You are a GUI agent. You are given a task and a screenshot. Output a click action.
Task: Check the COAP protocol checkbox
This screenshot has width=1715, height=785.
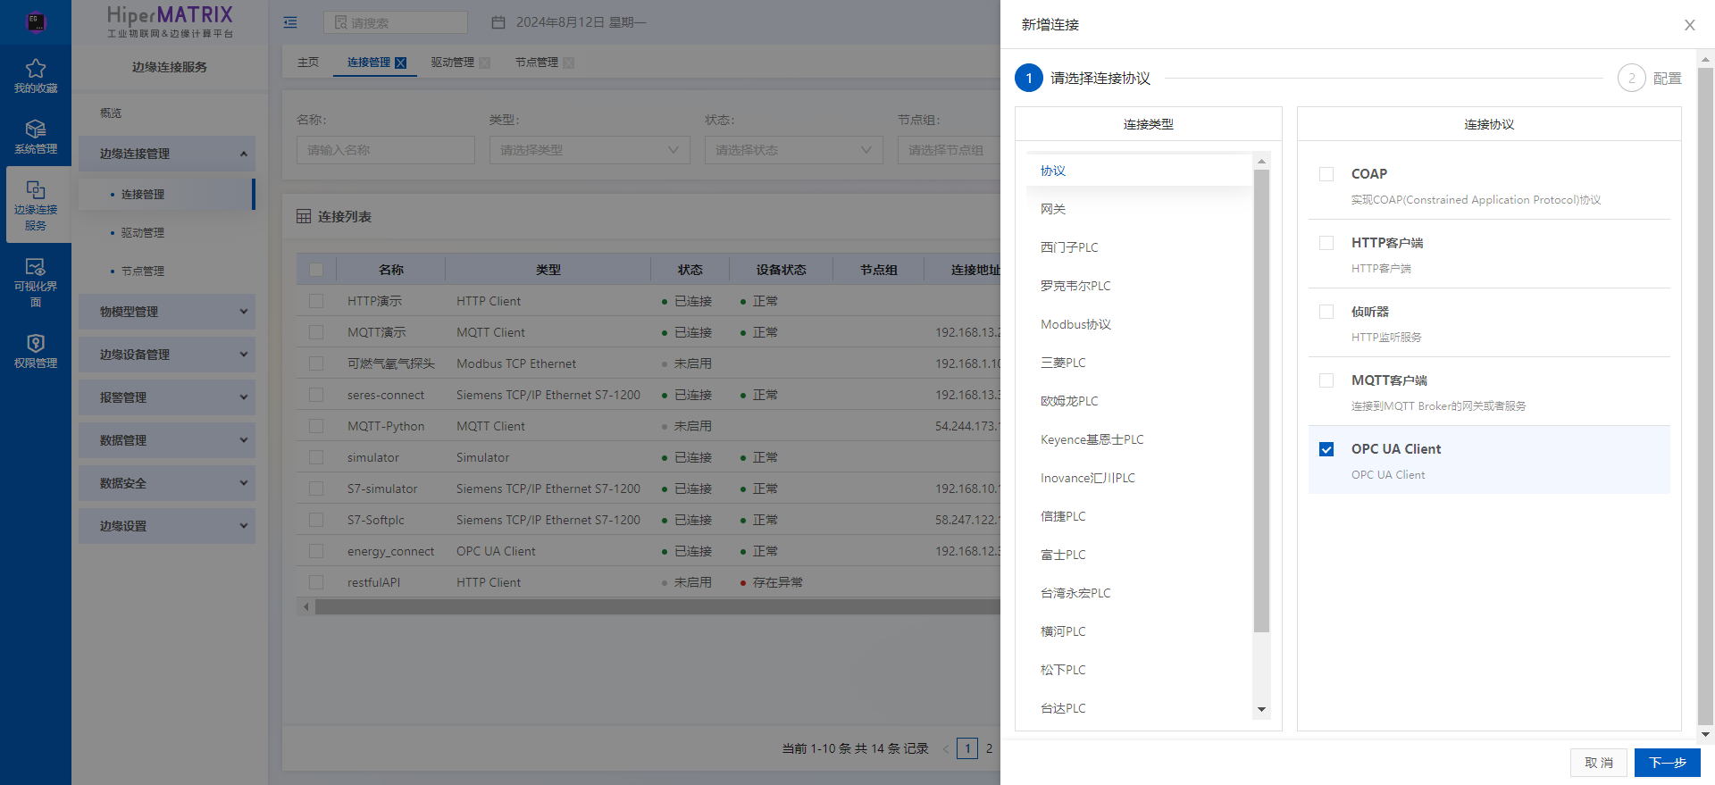(x=1326, y=174)
